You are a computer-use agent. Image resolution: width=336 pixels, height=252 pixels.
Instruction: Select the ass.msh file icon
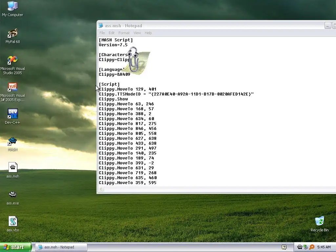pos(13,170)
